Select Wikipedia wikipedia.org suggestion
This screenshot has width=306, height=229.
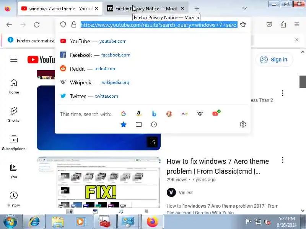point(153,82)
